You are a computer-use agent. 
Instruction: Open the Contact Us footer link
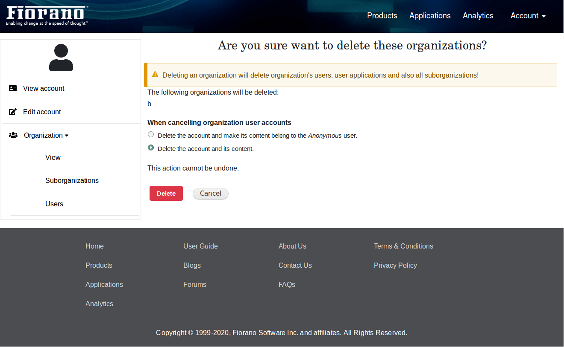tap(295, 266)
